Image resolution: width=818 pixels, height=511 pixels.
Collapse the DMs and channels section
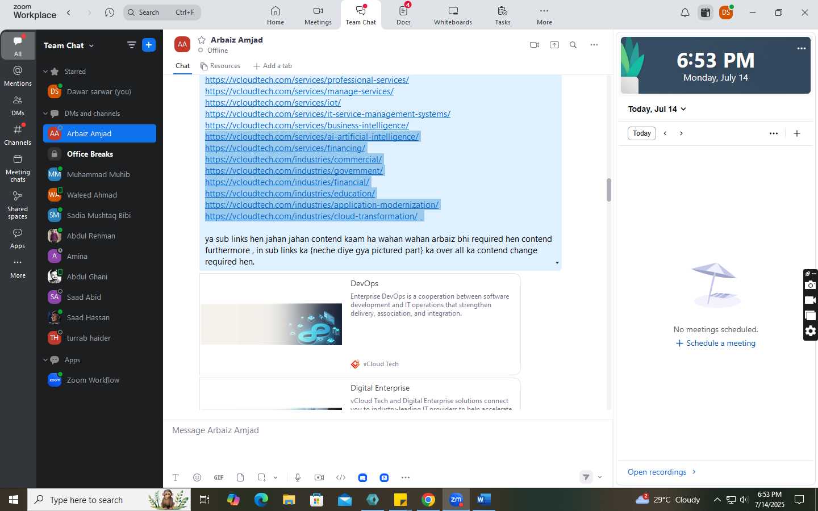pyautogui.click(x=45, y=114)
